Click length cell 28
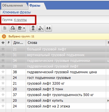 [15, 66]
